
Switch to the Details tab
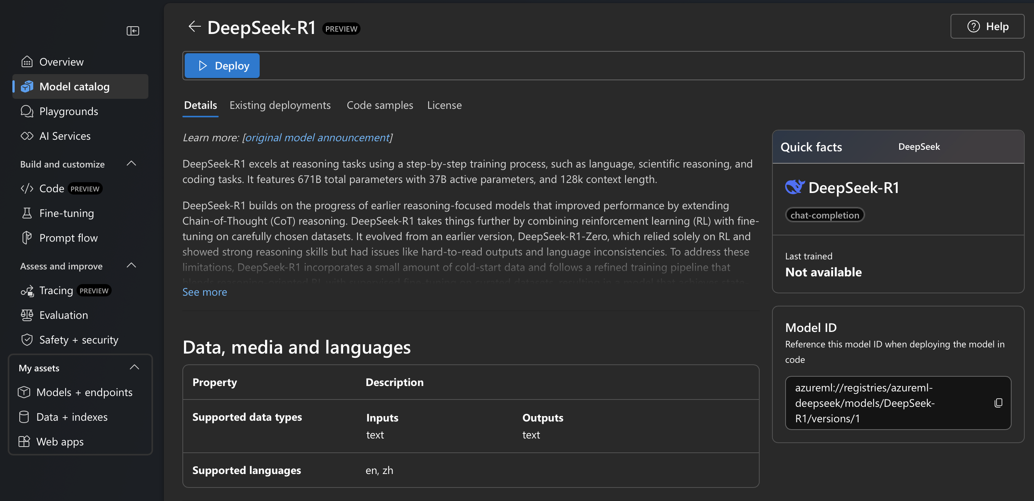[200, 105]
